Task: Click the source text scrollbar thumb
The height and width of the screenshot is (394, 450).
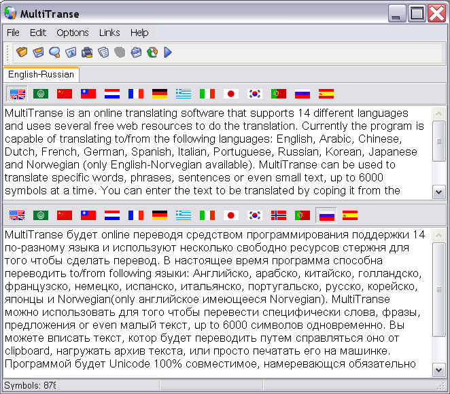Action: (x=438, y=141)
